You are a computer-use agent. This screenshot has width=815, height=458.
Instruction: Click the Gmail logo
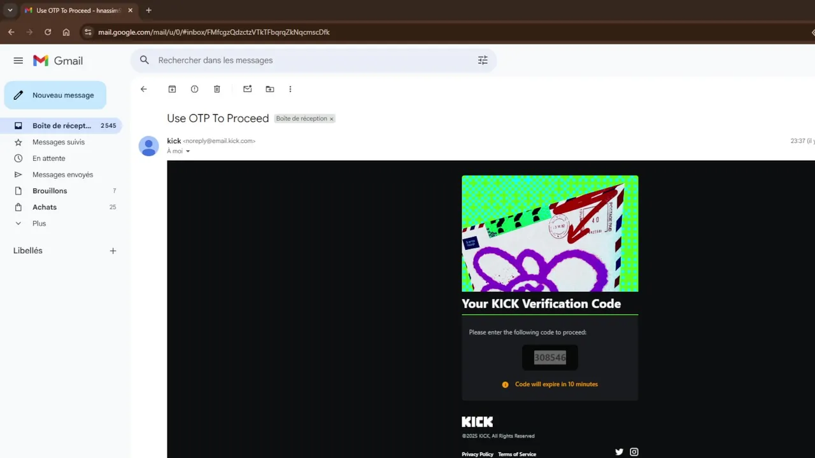pyautogui.click(x=58, y=60)
